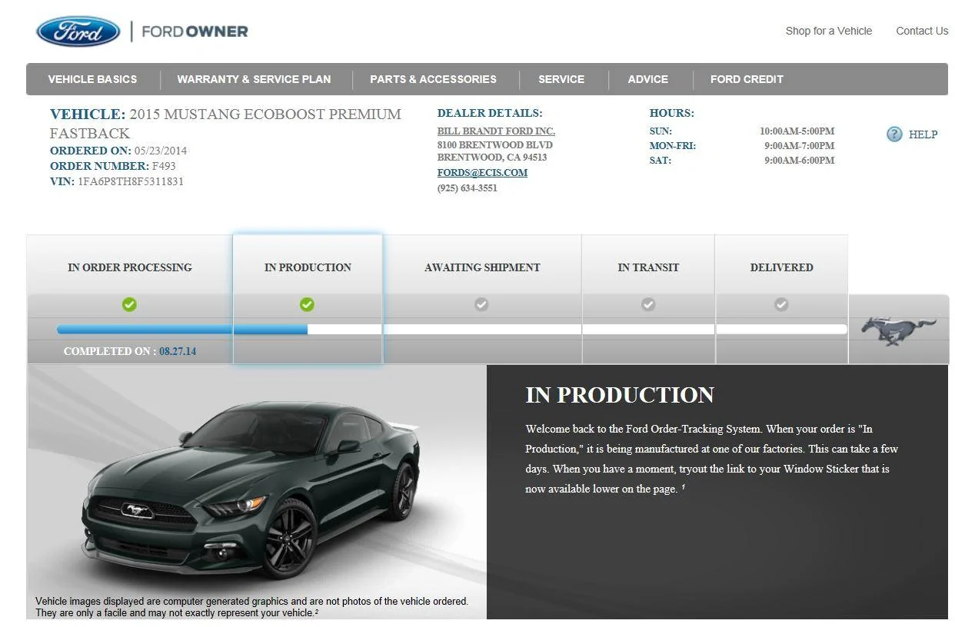Click the Sunday hours 10:00AM-5:00PM
This screenshot has width=955, height=627.
coord(797,131)
